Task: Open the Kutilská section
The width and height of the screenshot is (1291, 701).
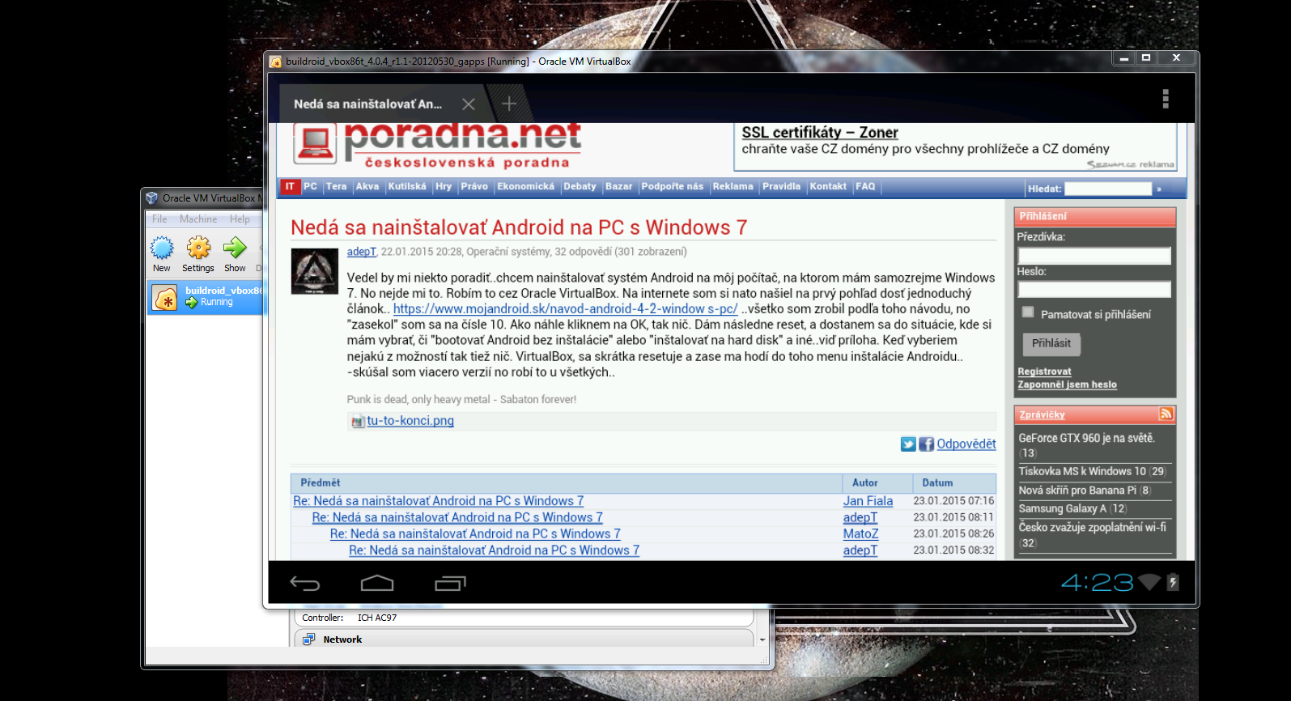Action: 407,187
